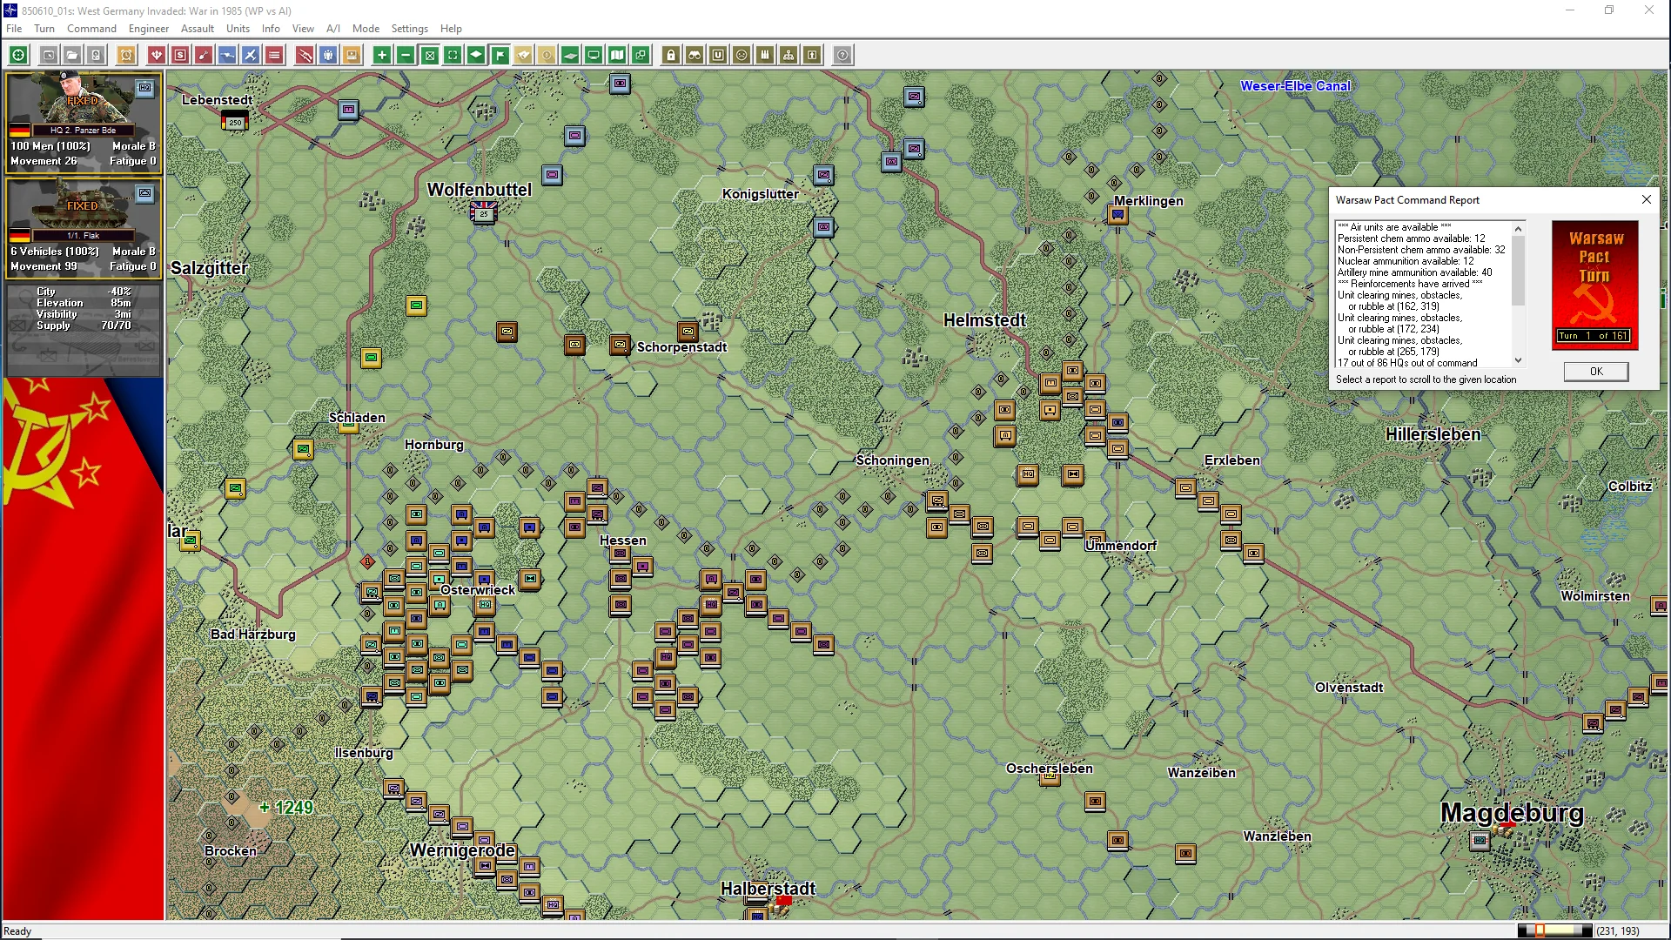
Task: Click the red trident arrows toolbar icon
Action: point(157,55)
